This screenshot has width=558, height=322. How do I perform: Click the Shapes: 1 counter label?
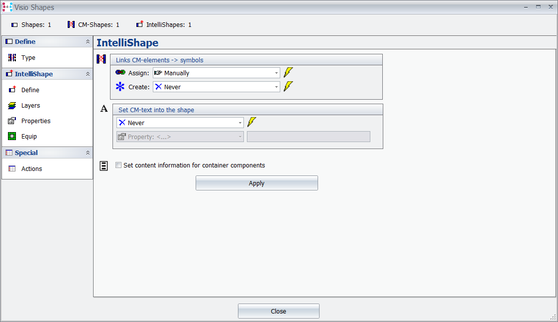[x=36, y=25]
